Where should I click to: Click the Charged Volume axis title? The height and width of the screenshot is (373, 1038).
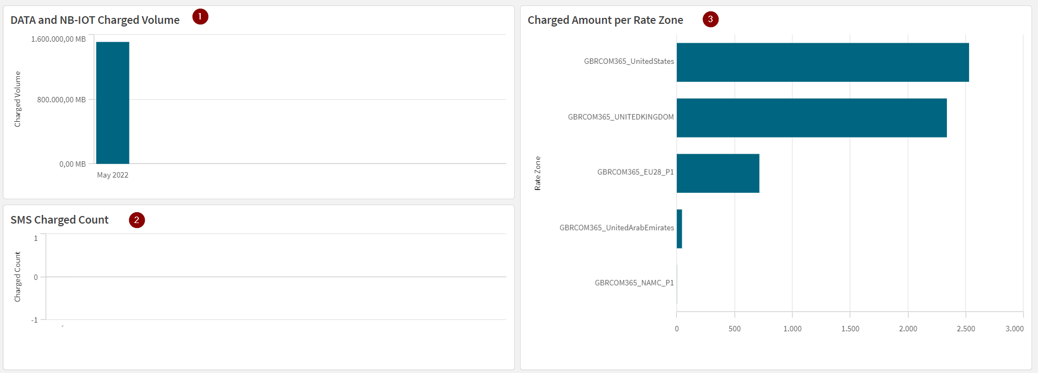point(17,99)
